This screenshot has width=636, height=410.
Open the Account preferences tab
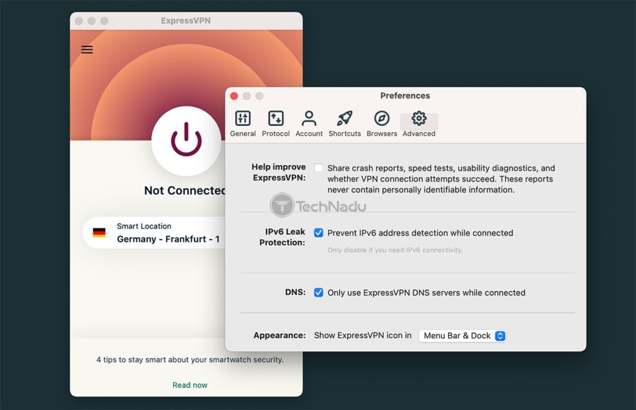tap(309, 124)
